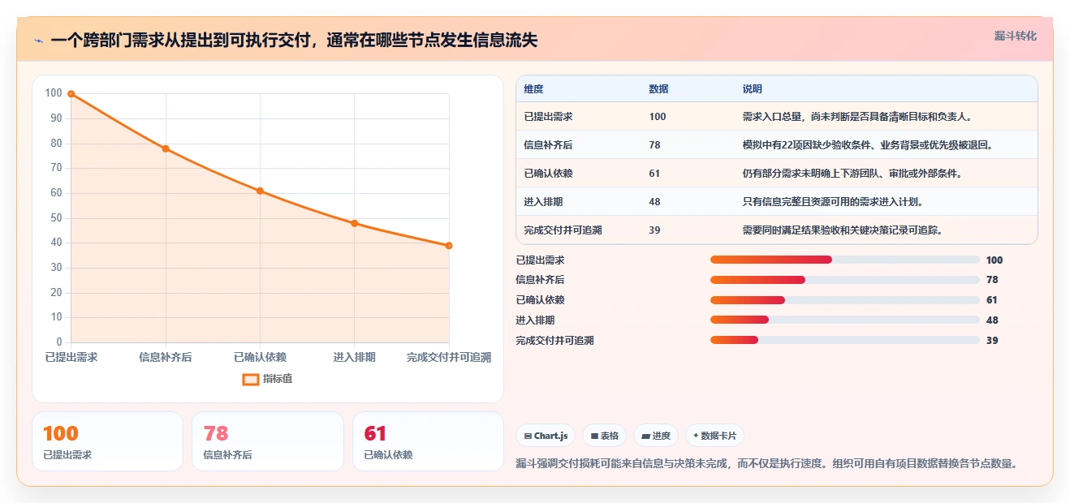
Task: Click the chart point for 完成交付并可追溯
Action: click(x=449, y=246)
